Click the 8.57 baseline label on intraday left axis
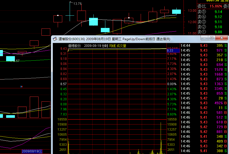The image size is (229, 154). [x=63, y=84]
